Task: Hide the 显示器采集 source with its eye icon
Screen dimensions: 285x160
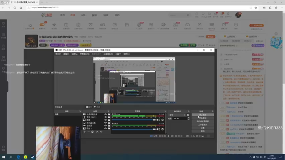Action: 105,123
